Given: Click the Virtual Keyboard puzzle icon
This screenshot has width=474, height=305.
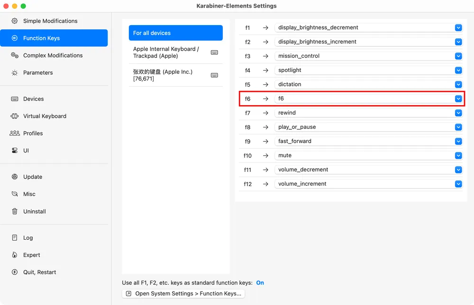Looking at the screenshot, I should (15, 116).
